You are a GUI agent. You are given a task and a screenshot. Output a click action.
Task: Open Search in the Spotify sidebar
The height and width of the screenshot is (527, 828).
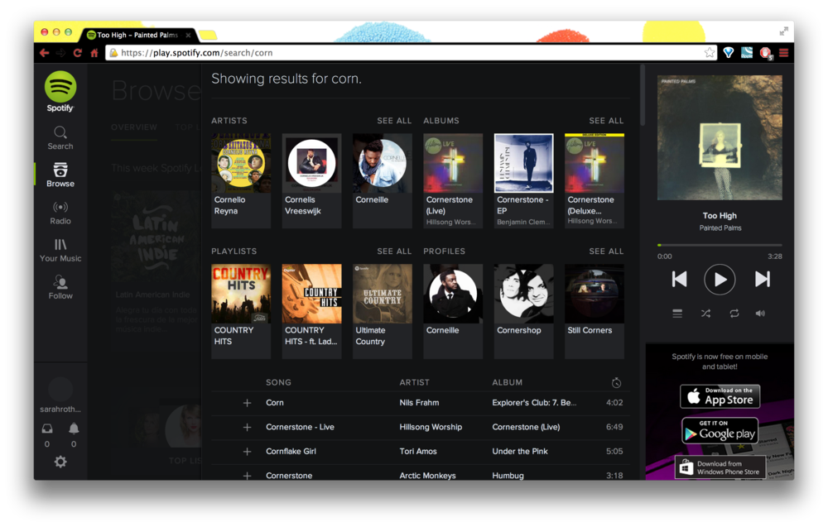60,137
